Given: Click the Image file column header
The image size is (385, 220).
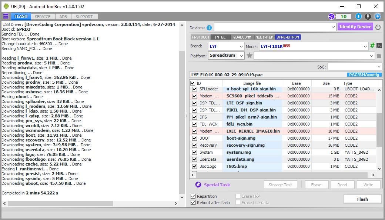Looking at the screenshot, I should [x=252, y=83].
